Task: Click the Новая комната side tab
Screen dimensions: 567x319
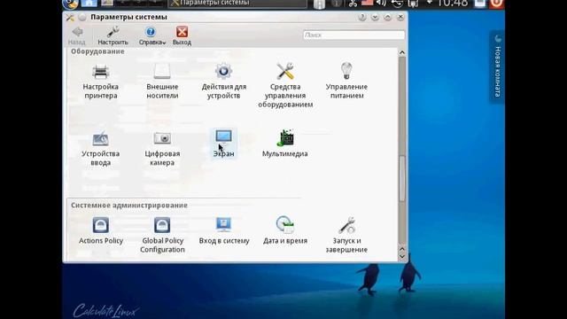Action: 498,66
